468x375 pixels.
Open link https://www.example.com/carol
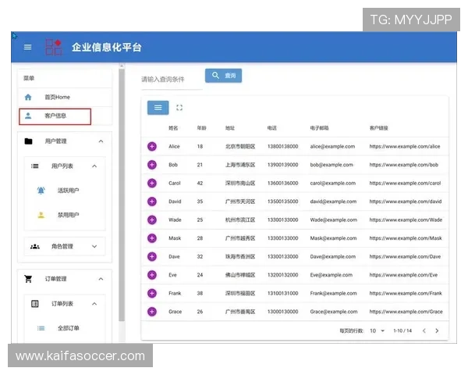pyautogui.click(x=405, y=184)
